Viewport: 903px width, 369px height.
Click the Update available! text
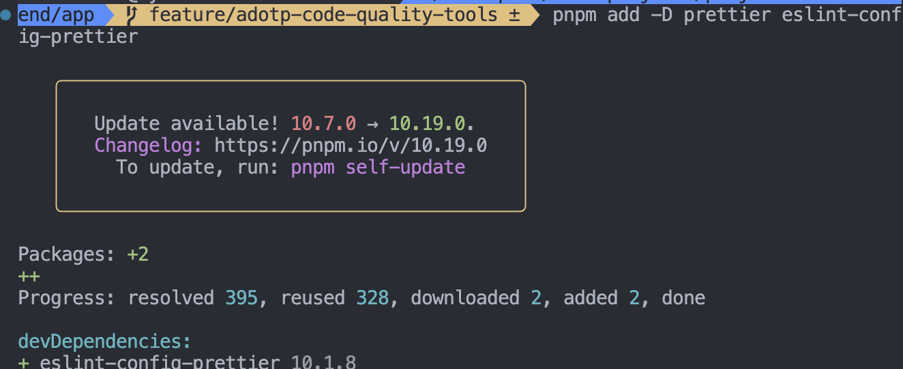pos(187,124)
